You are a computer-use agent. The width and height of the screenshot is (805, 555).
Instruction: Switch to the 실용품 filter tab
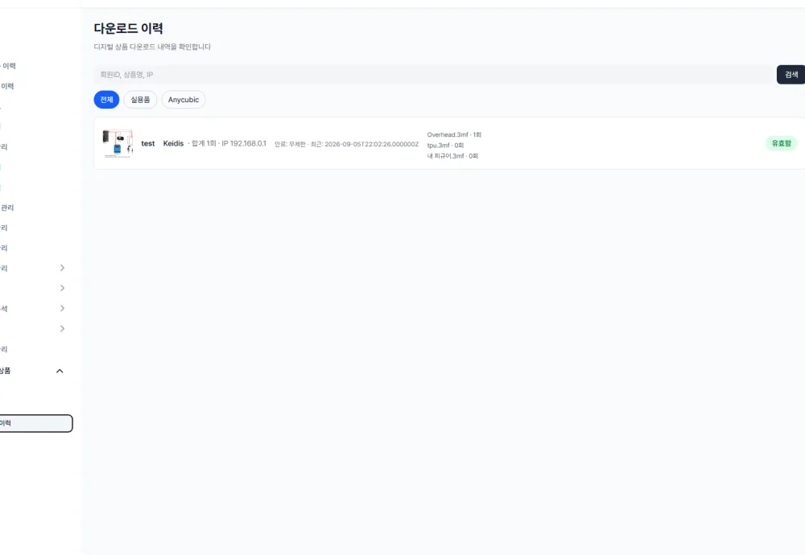click(140, 100)
